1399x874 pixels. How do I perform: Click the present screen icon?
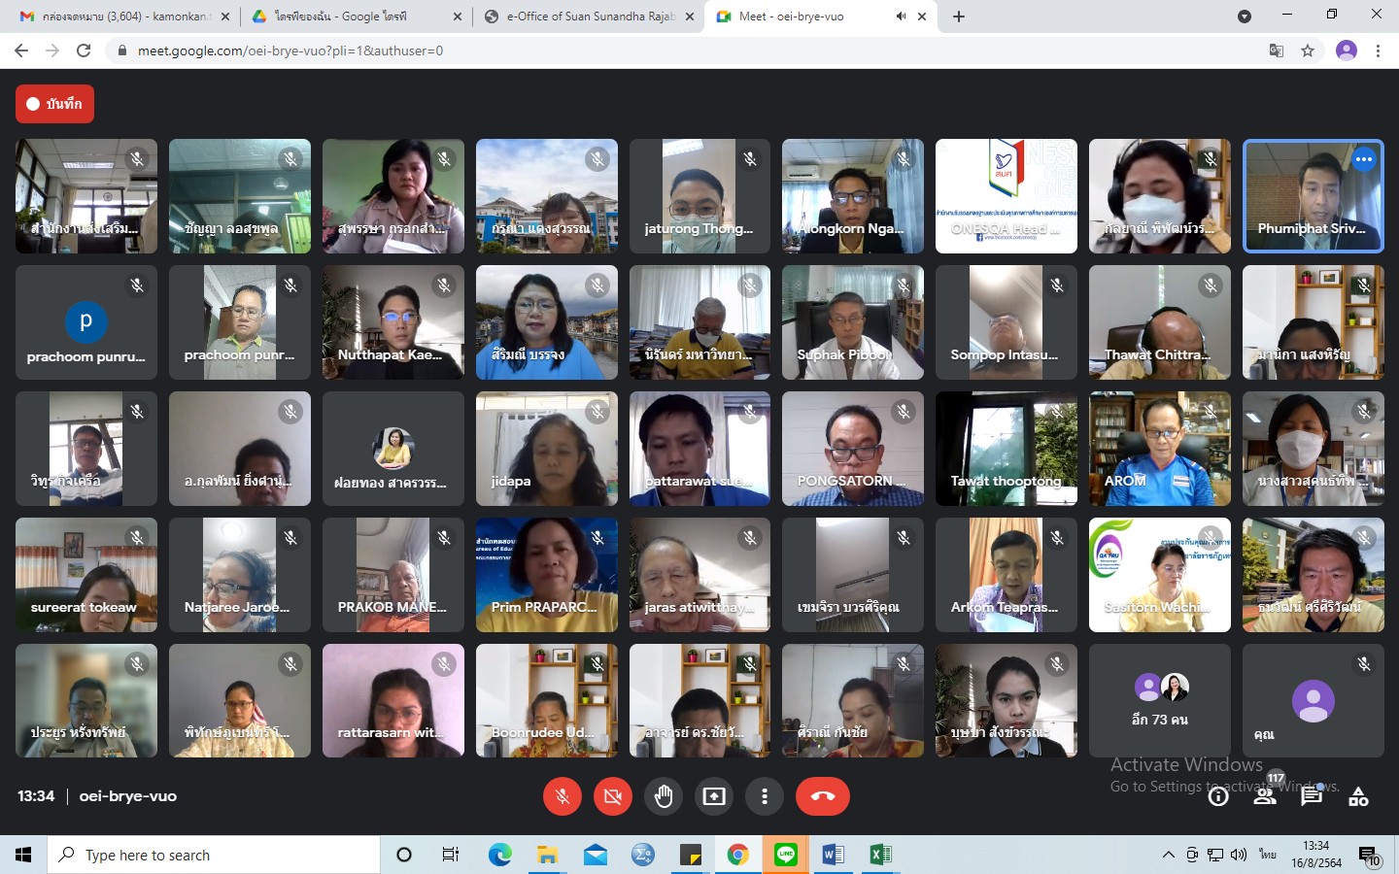(x=714, y=796)
